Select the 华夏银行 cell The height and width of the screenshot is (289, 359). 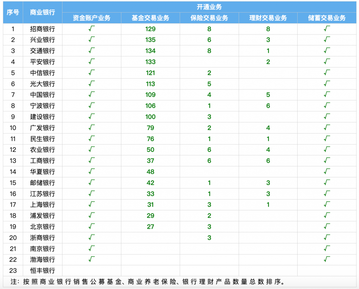(x=43, y=172)
